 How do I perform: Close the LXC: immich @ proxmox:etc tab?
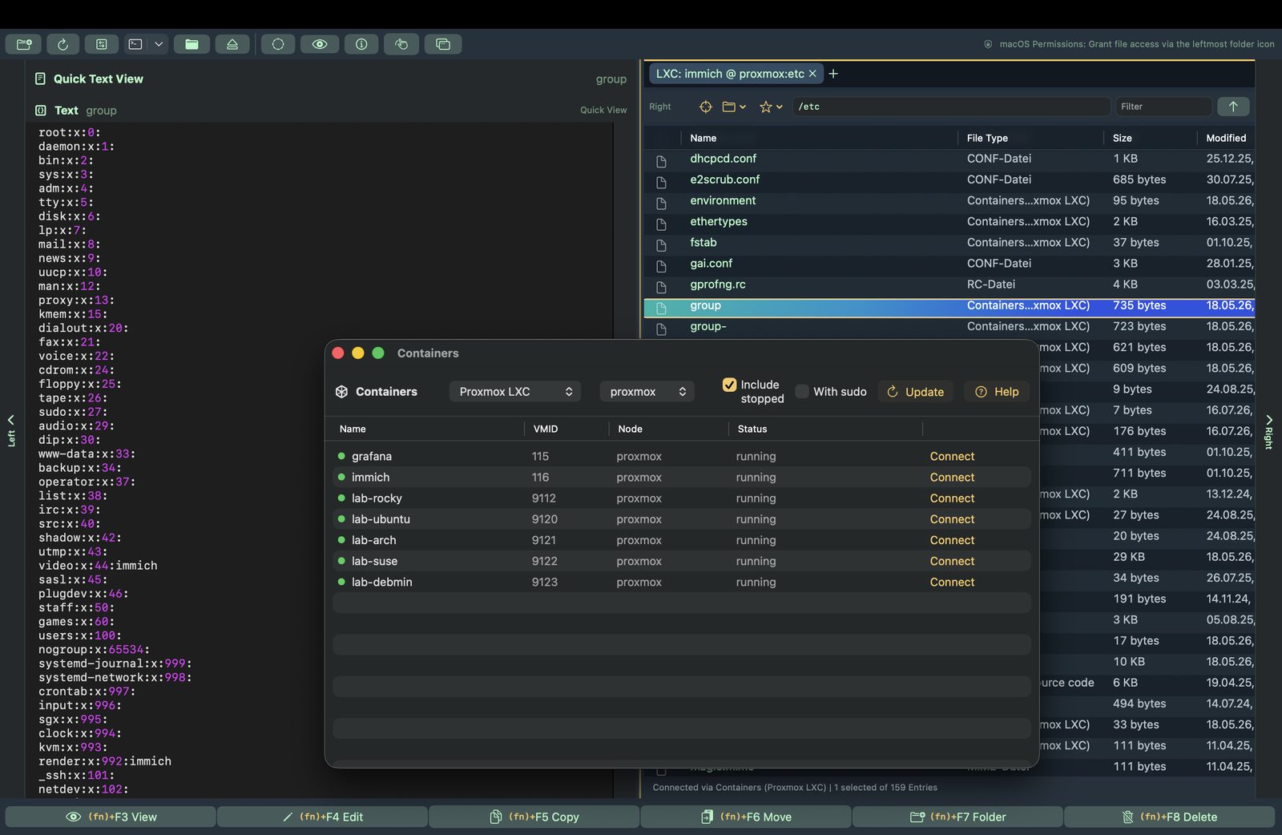812,74
